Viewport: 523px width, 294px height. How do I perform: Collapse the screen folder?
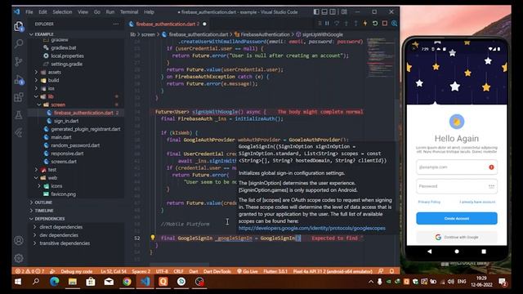click(58, 105)
